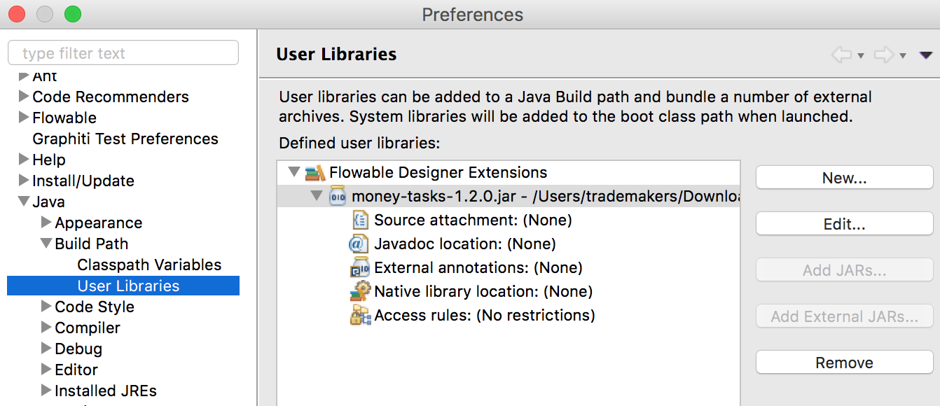Image resolution: width=940 pixels, height=406 pixels.
Task: Open Graphiti Test Preferences page
Action: pos(125,139)
